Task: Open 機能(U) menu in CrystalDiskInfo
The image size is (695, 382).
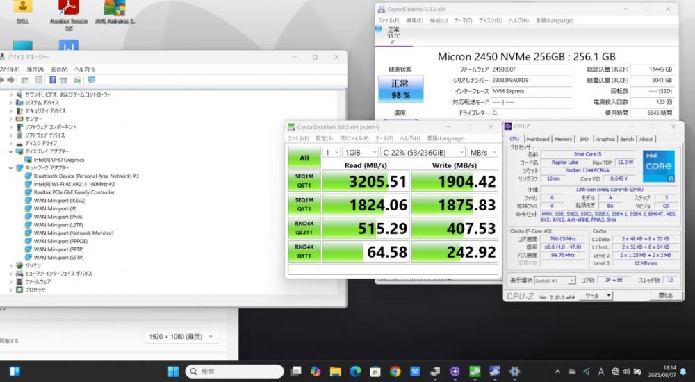Action: pos(439,20)
